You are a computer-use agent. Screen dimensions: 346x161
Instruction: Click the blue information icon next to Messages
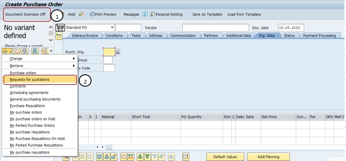click(x=145, y=14)
